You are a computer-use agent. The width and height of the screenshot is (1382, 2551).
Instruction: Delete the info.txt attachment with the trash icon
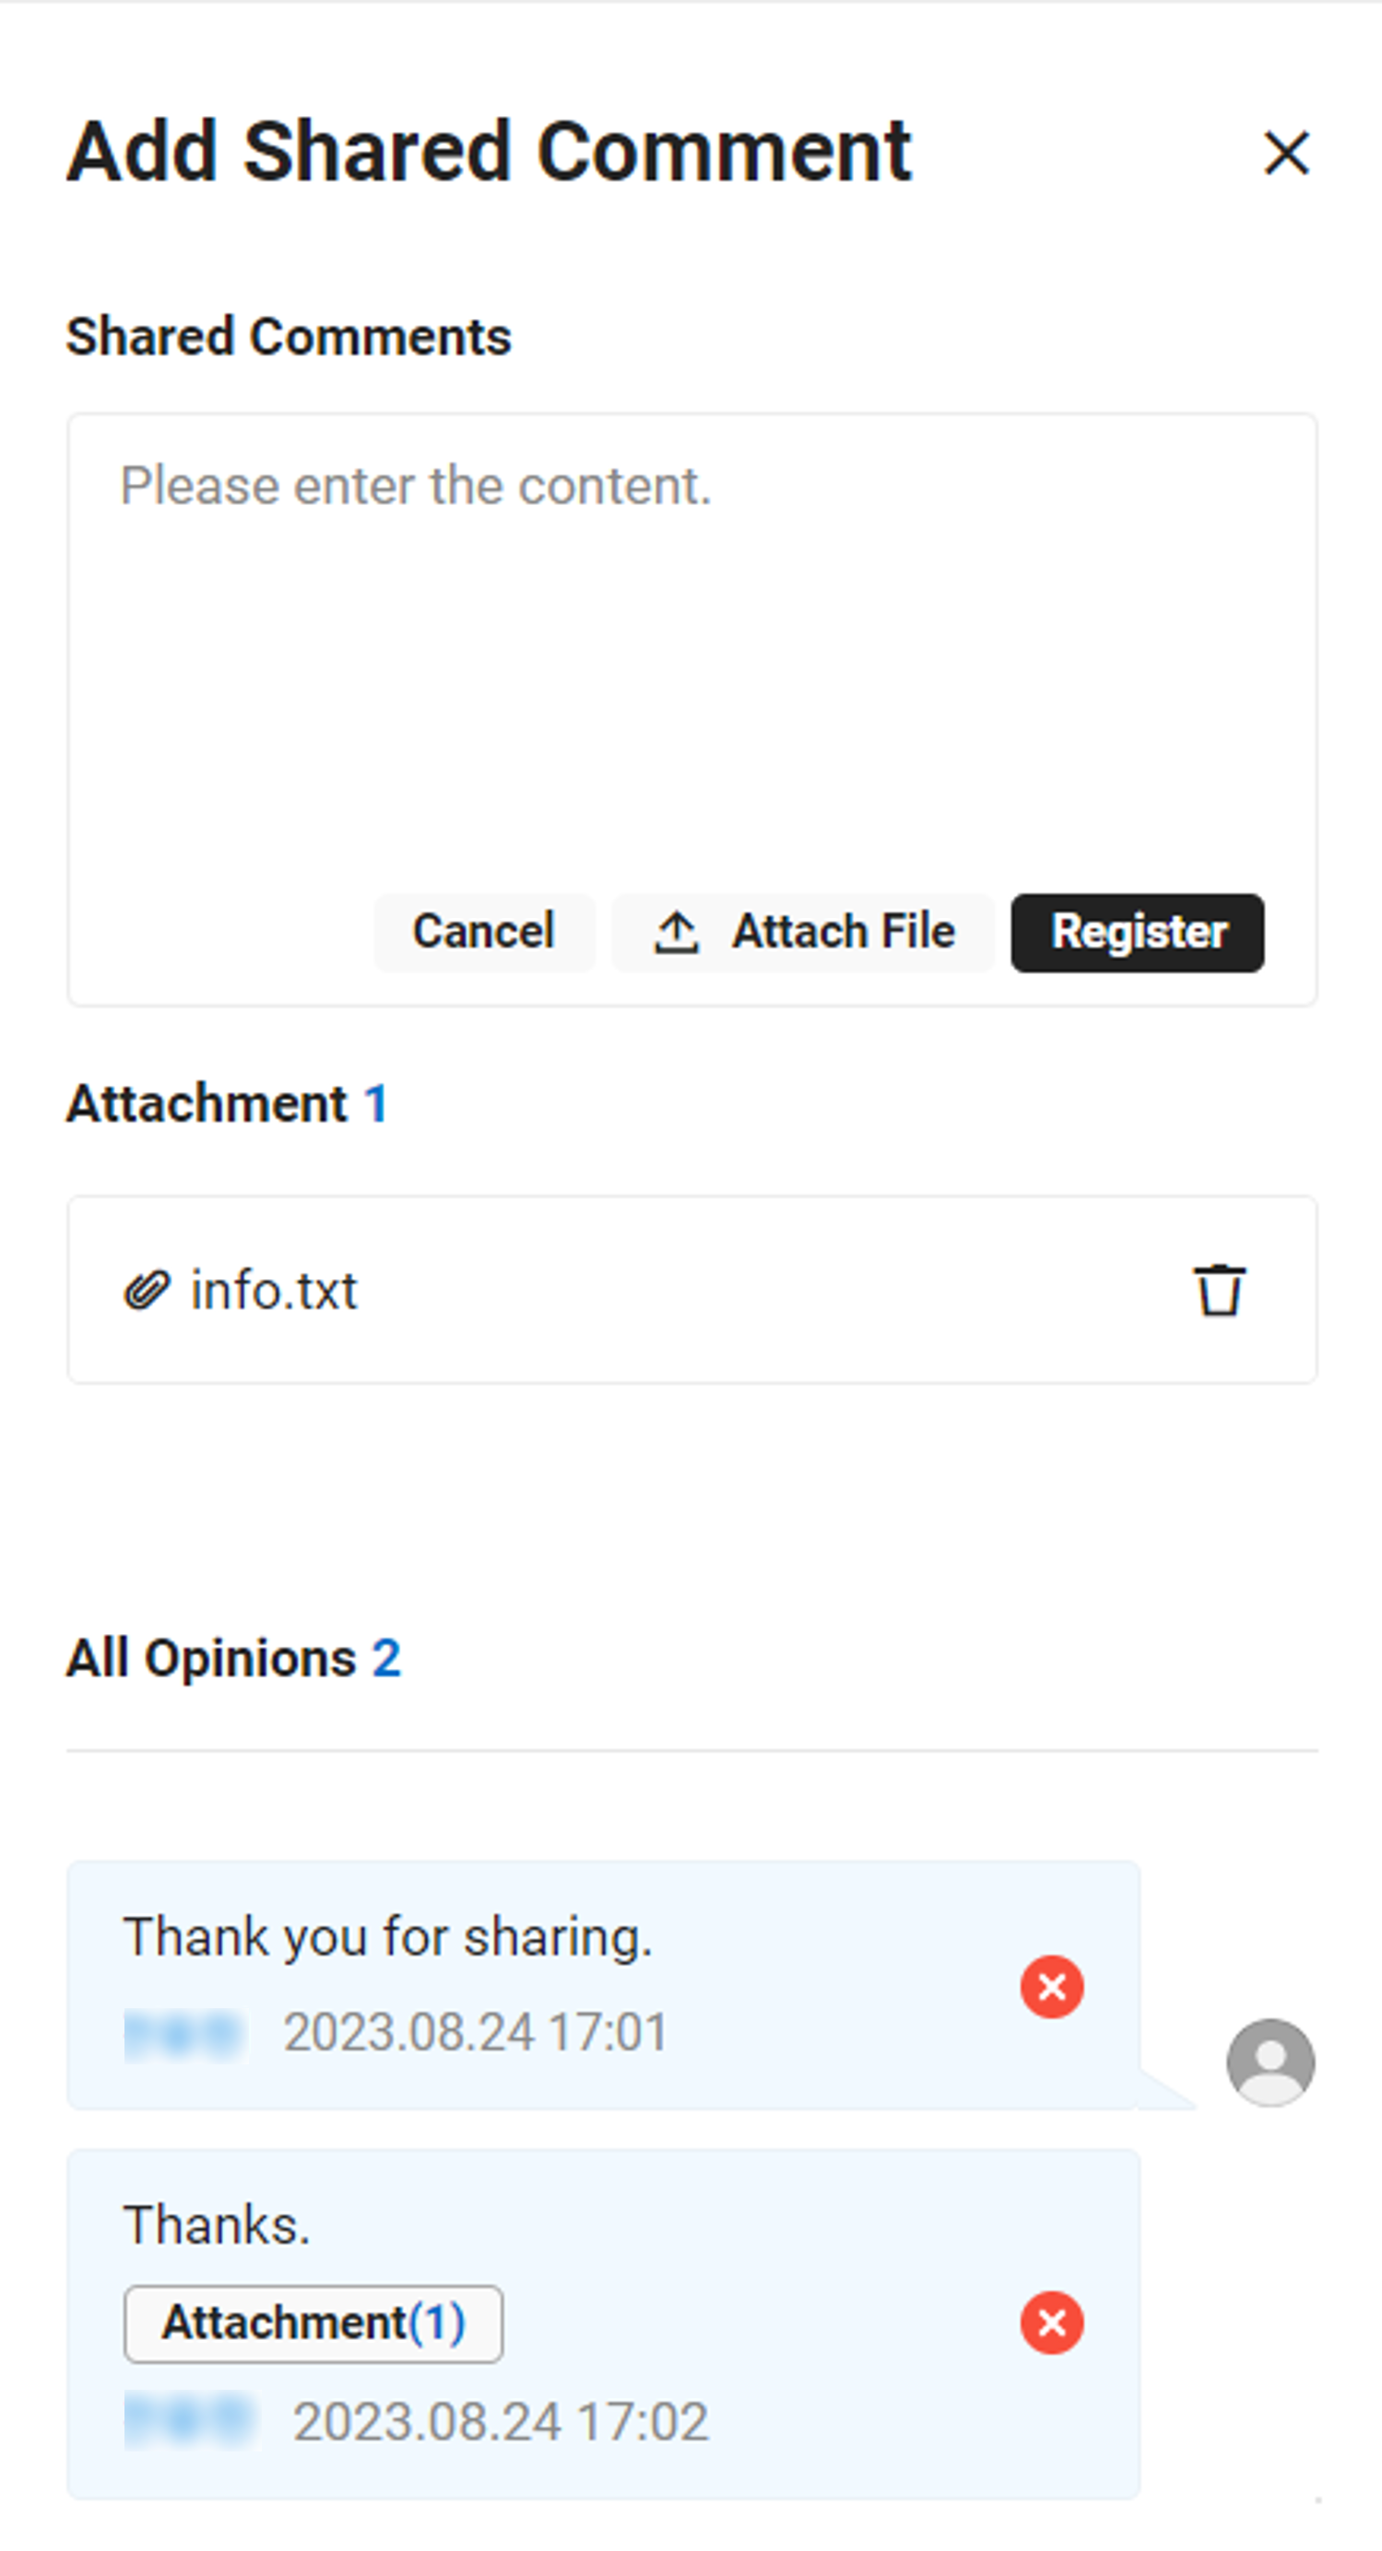click(x=1219, y=1290)
